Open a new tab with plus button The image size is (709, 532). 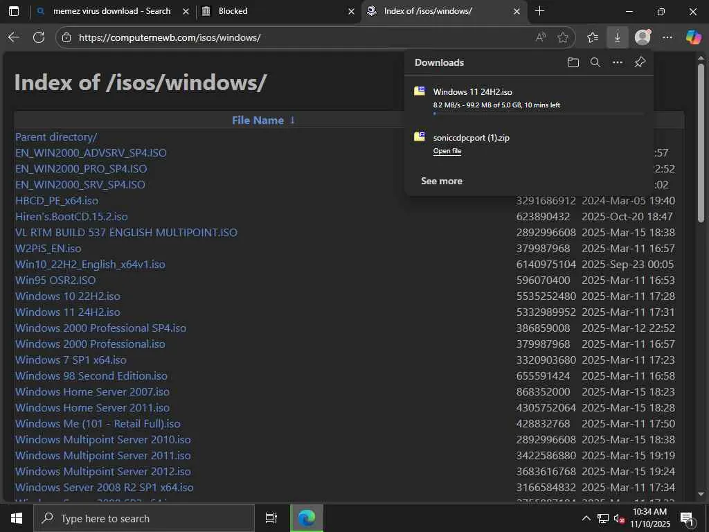point(539,11)
